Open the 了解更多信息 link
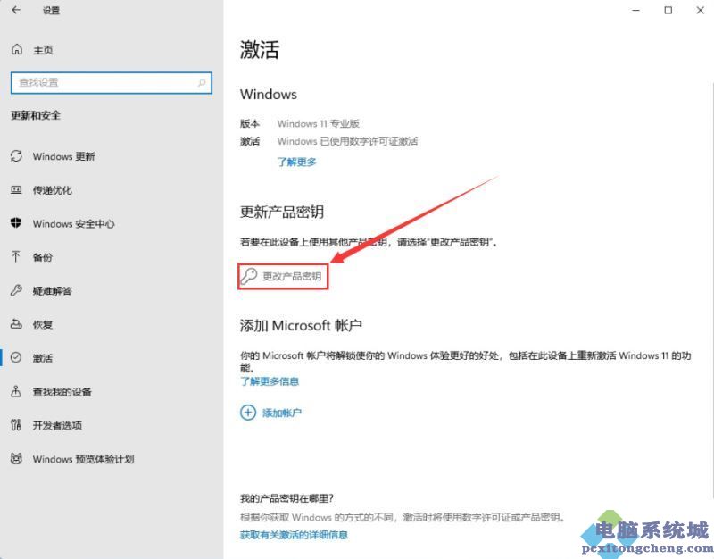This screenshot has height=559, width=714. (270, 381)
